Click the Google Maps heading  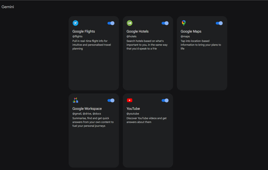191,32
